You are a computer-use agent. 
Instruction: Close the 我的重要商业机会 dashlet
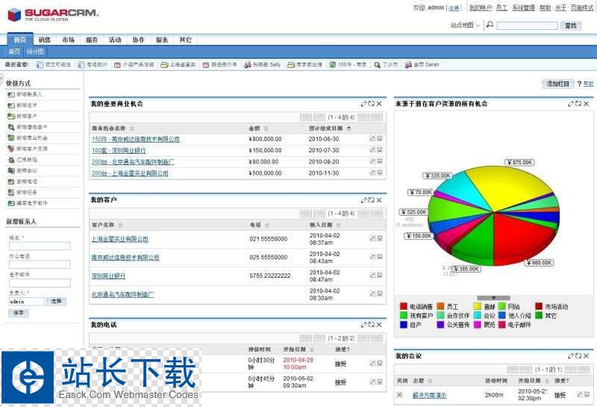(379, 104)
